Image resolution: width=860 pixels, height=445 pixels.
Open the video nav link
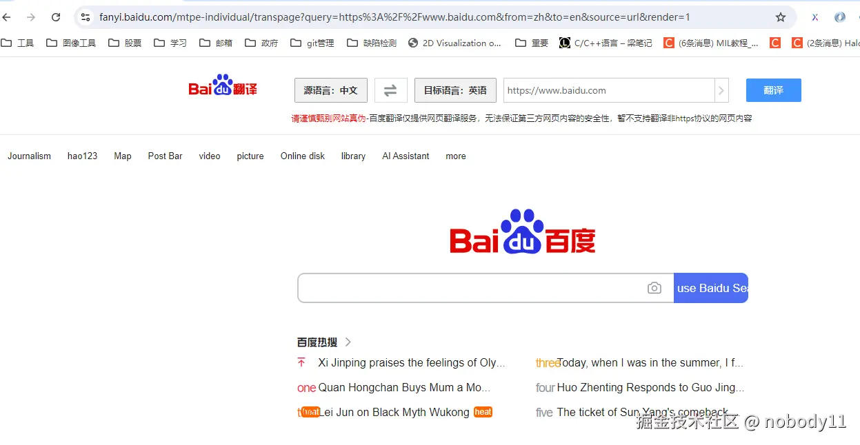pyautogui.click(x=210, y=156)
